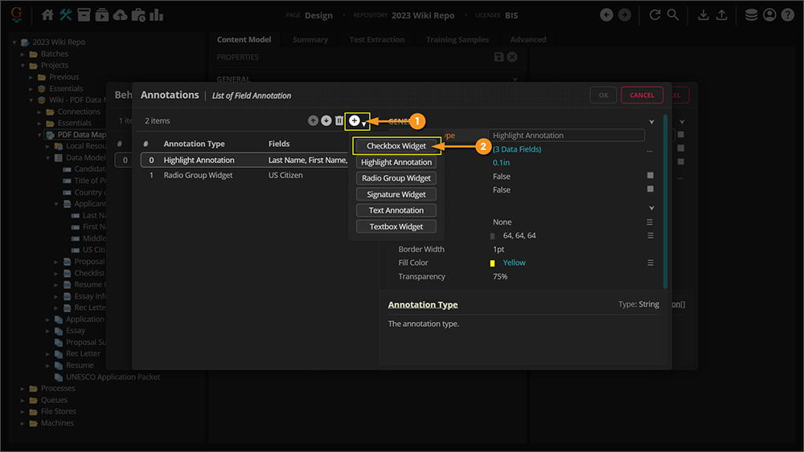The width and height of the screenshot is (804, 452).
Task: Click the search magnifier icon
Action: (673, 15)
